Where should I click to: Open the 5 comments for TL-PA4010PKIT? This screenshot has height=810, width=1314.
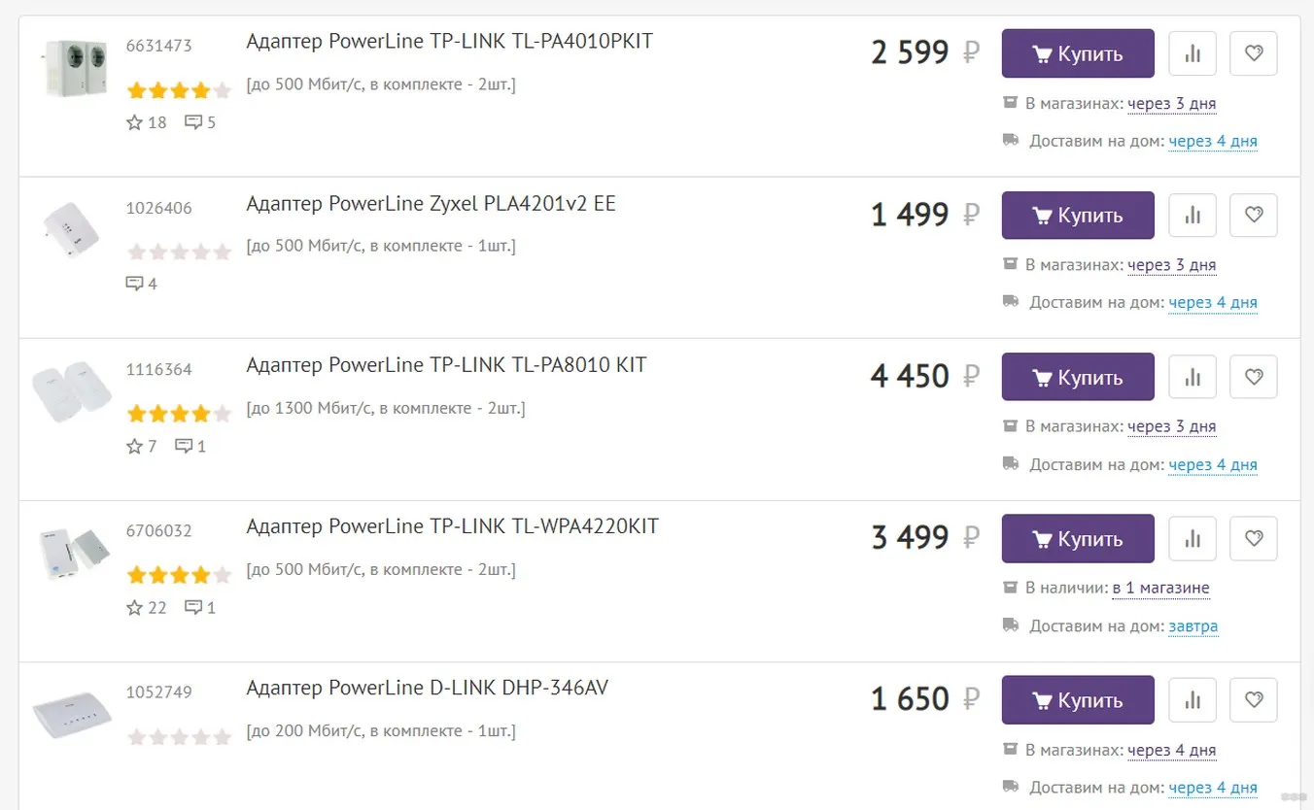click(200, 122)
